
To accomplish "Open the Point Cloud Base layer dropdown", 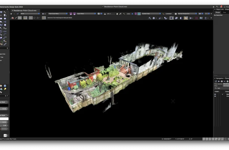I will pyautogui.click(x=58, y=14).
